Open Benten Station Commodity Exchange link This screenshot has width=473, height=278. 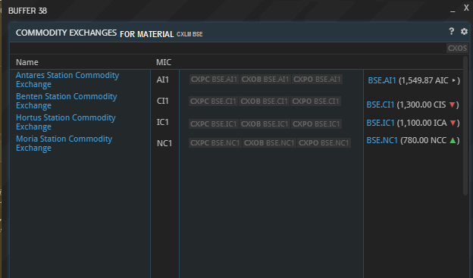click(67, 101)
